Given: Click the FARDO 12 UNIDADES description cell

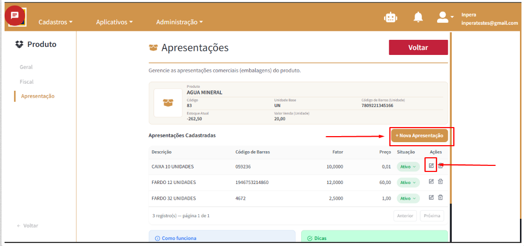Looking at the screenshot, I should [x=173, y=182].
